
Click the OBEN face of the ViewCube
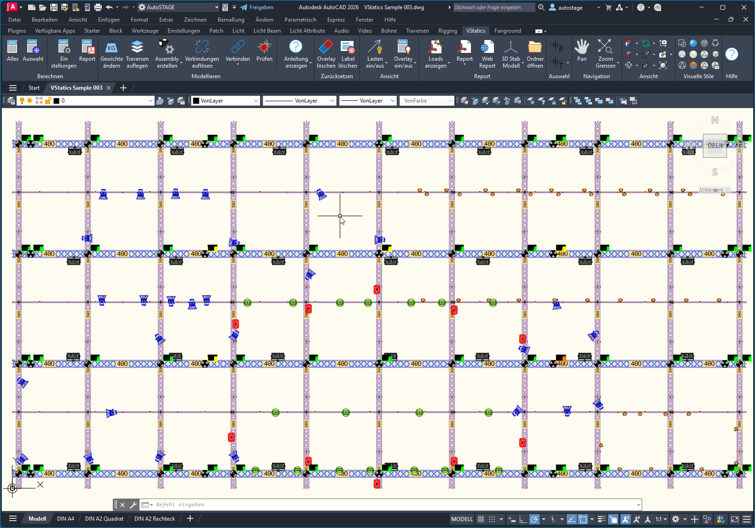coord(714,145)
